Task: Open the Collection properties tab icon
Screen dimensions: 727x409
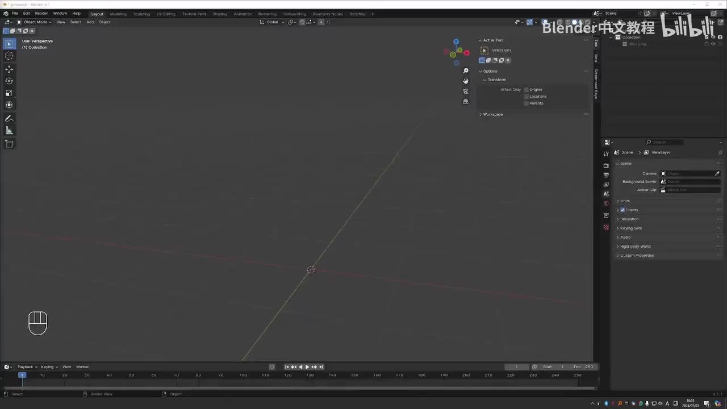Action: tap(606, 215)
